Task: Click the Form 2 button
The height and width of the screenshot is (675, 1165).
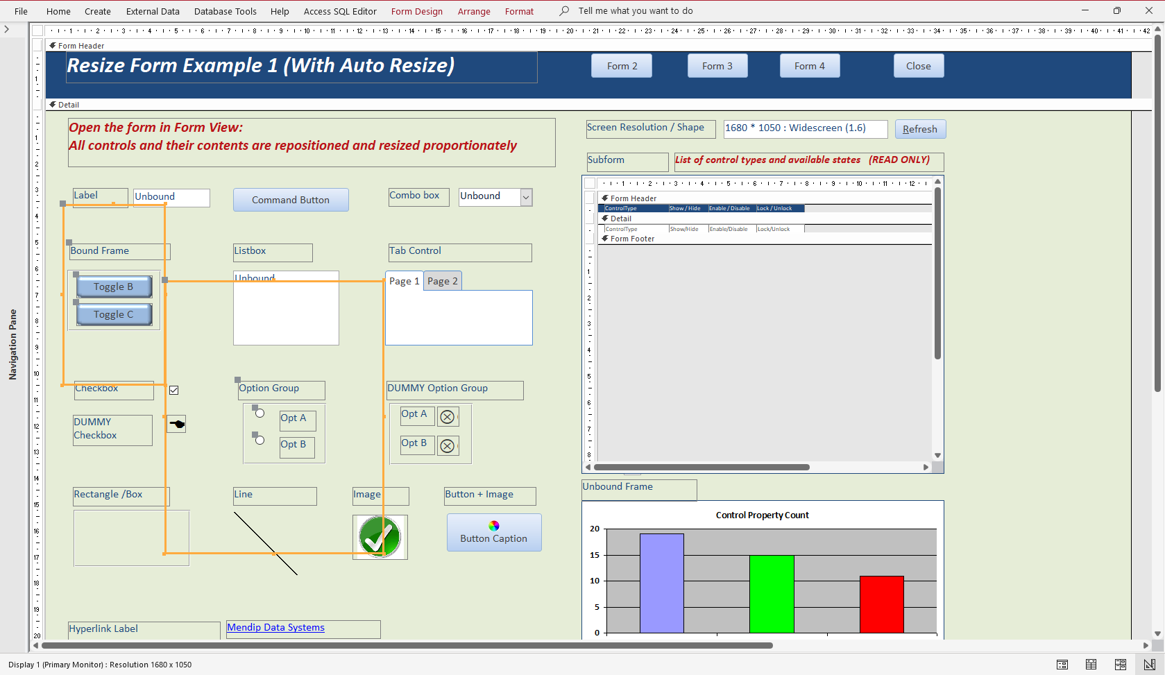Action: point(622,66)
